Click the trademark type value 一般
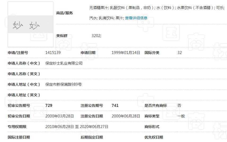227x142 pixels. pos(181,116)
